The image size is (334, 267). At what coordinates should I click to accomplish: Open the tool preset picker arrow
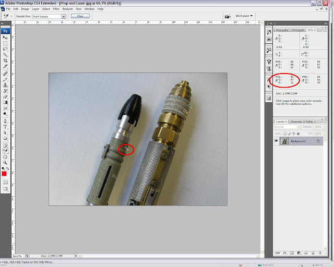(x=11, y=16)
